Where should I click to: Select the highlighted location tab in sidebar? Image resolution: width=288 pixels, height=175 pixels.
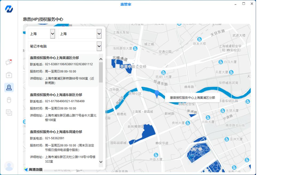[9, 88]
